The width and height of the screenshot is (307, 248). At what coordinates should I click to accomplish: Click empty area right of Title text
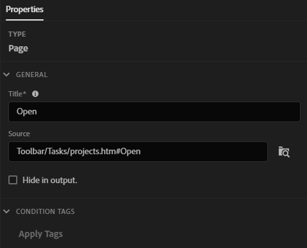pos(168,112)
